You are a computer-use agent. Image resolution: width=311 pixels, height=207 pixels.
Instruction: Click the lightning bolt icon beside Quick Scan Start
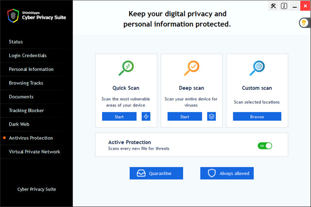tap(146, 116)
